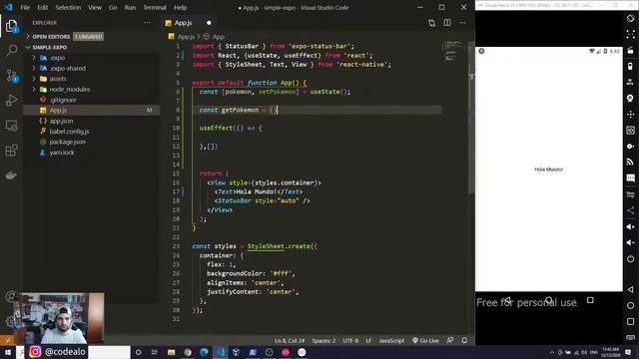Open the Docker view in activity bar
Viewport: 639px width, 359px height.
[x=11, y=176]
